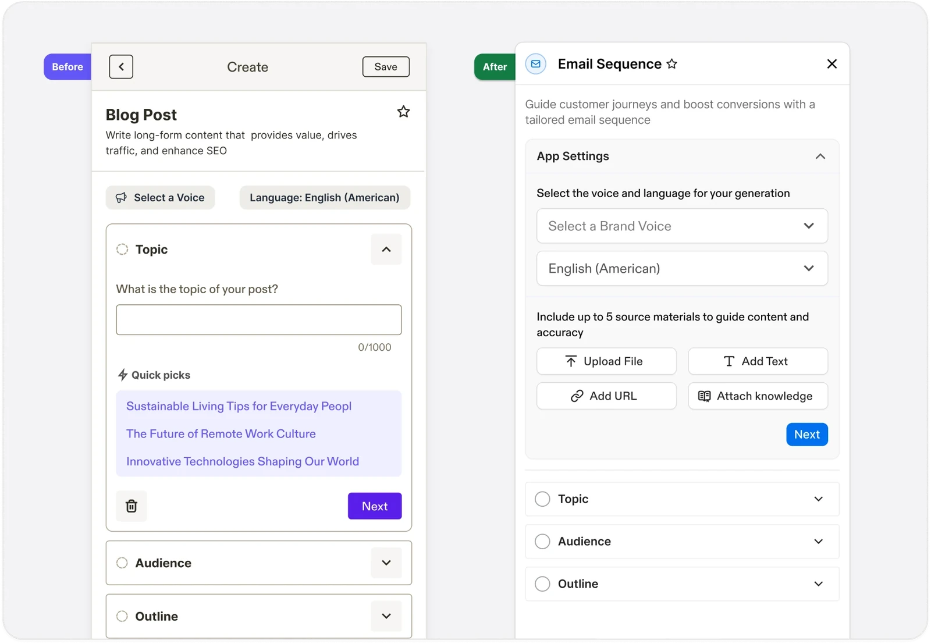Change Language: English (American) chip
This screenshot has width=931, height=644.
coord(325,198)
